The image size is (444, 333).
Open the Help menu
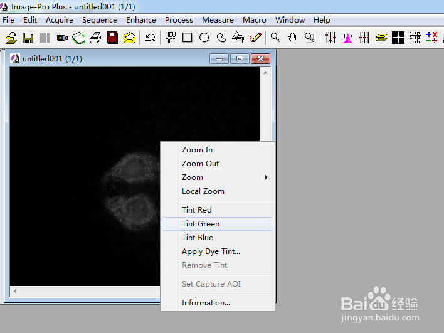pyautogui.click(x=322, y=20)
